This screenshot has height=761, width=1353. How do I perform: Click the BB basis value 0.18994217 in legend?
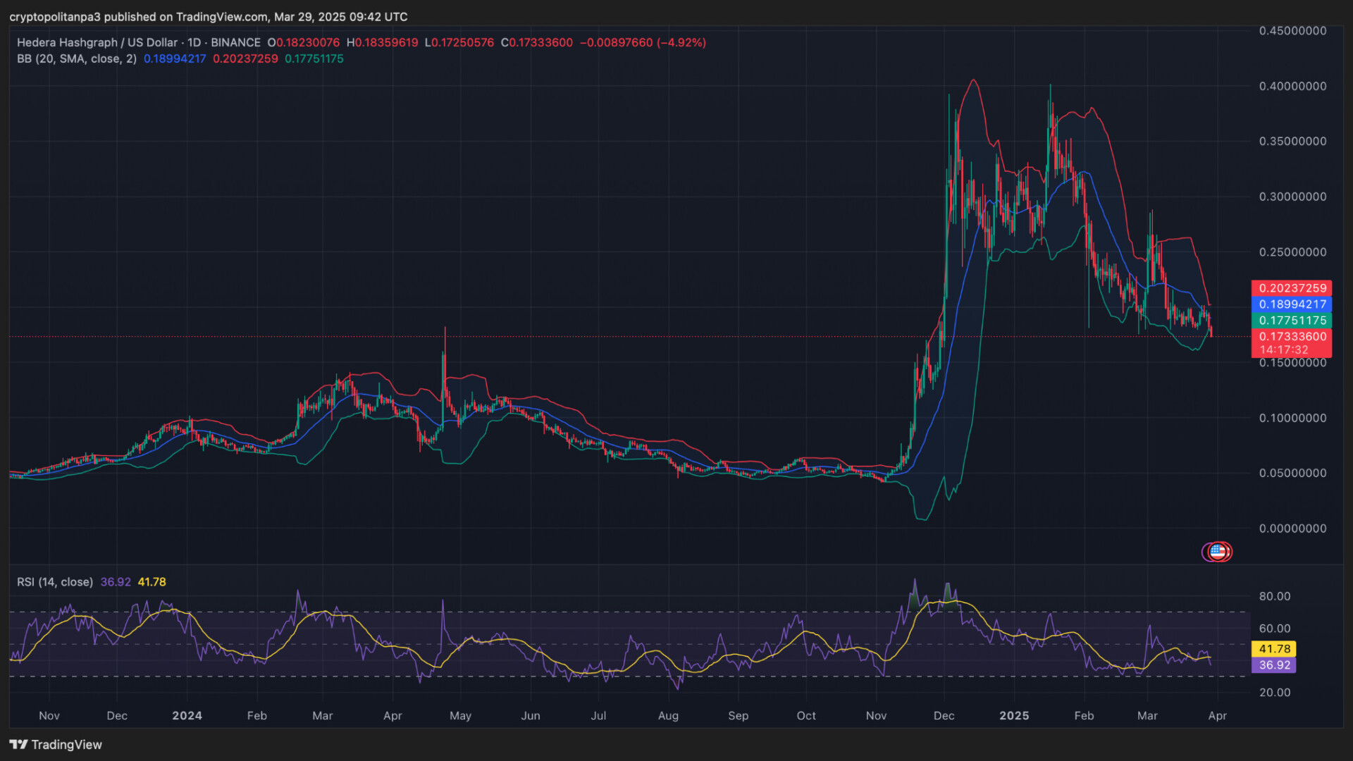coord(175,58)
